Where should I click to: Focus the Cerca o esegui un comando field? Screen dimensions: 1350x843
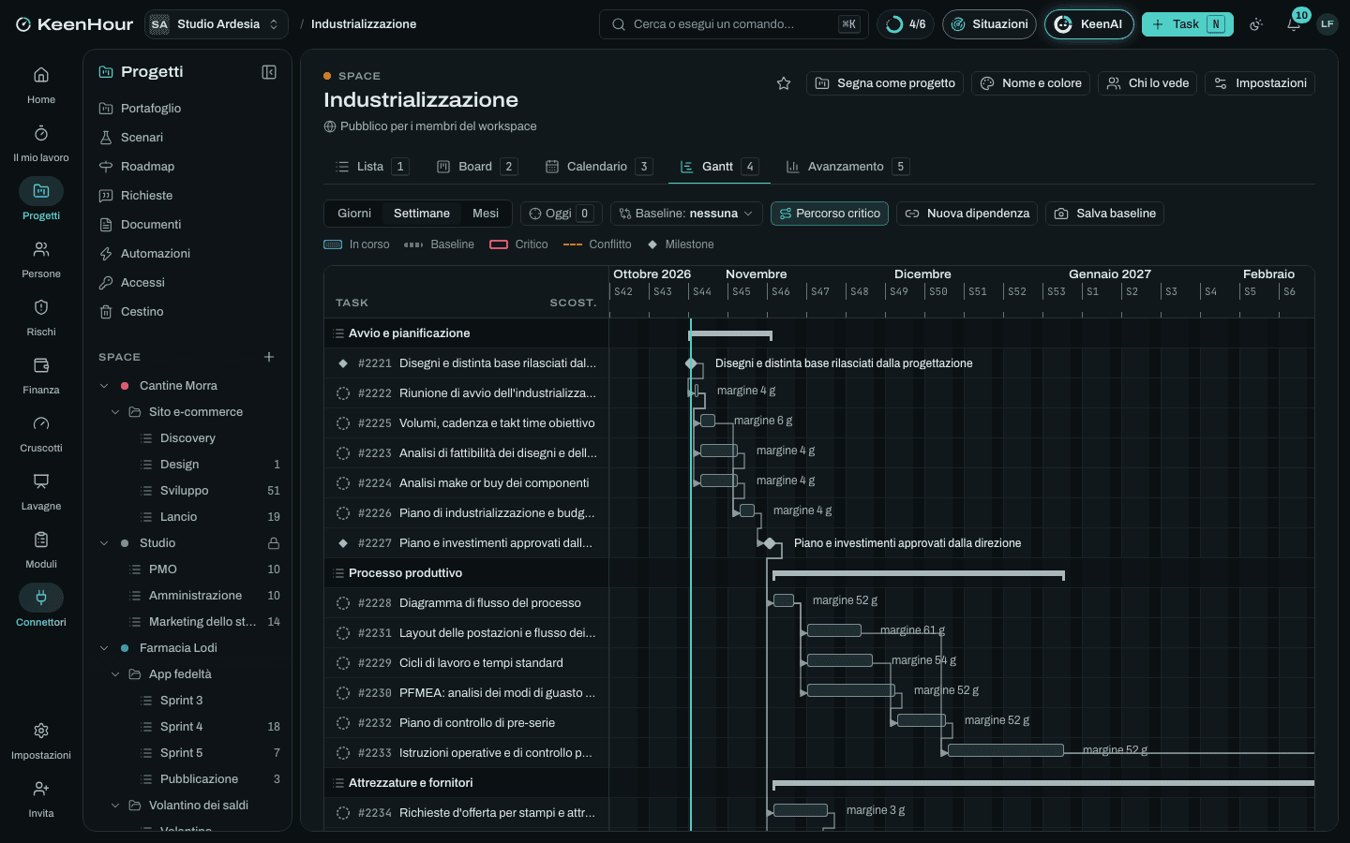click(733, 24)
